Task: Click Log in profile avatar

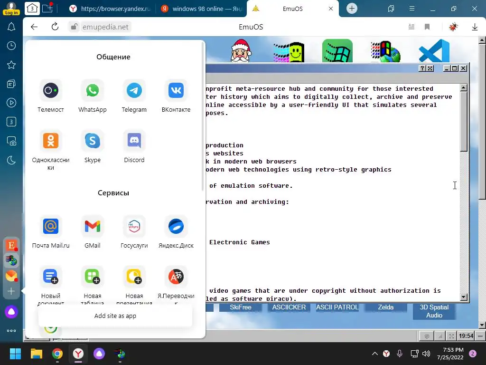Action: click(x=11, y=9)
